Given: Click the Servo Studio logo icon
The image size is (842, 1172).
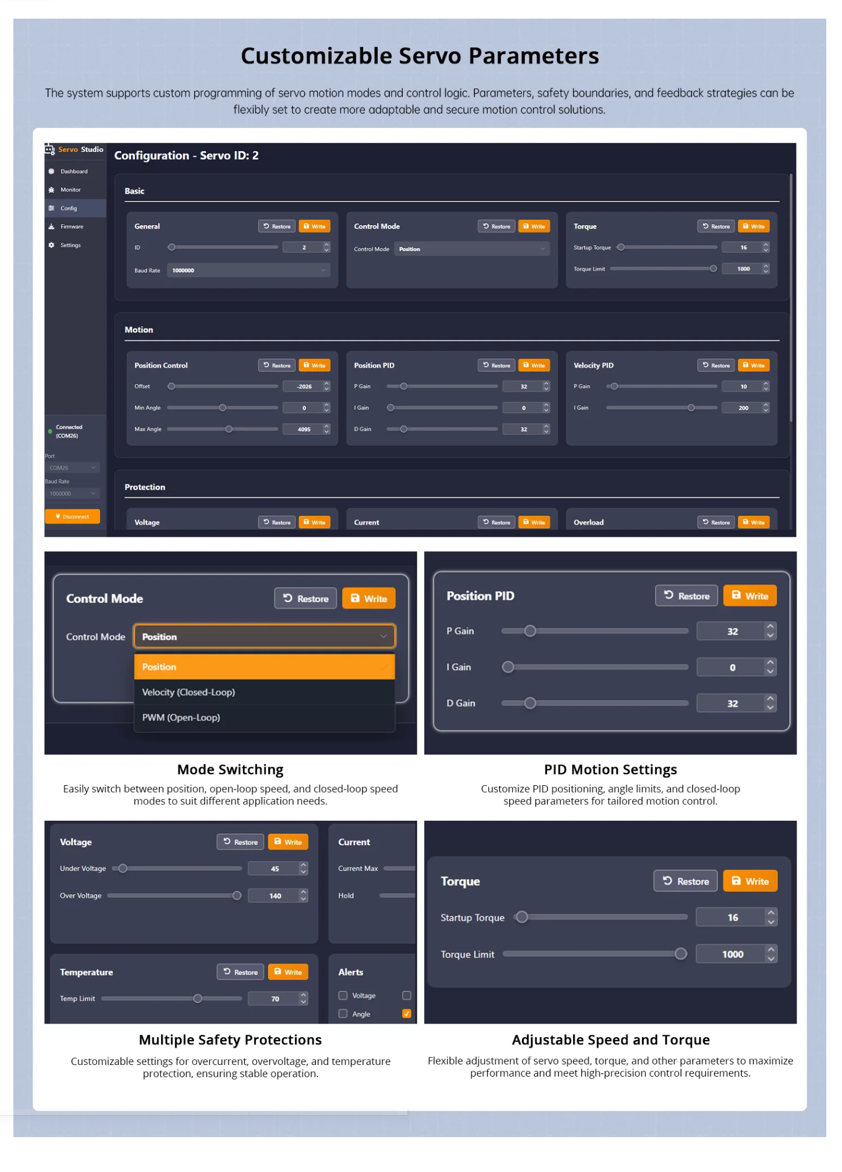Looking at the screenshot, I should 49,149.
